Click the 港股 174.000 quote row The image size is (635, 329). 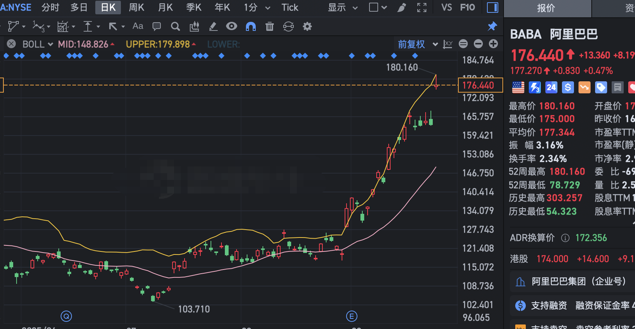(572, 259)
